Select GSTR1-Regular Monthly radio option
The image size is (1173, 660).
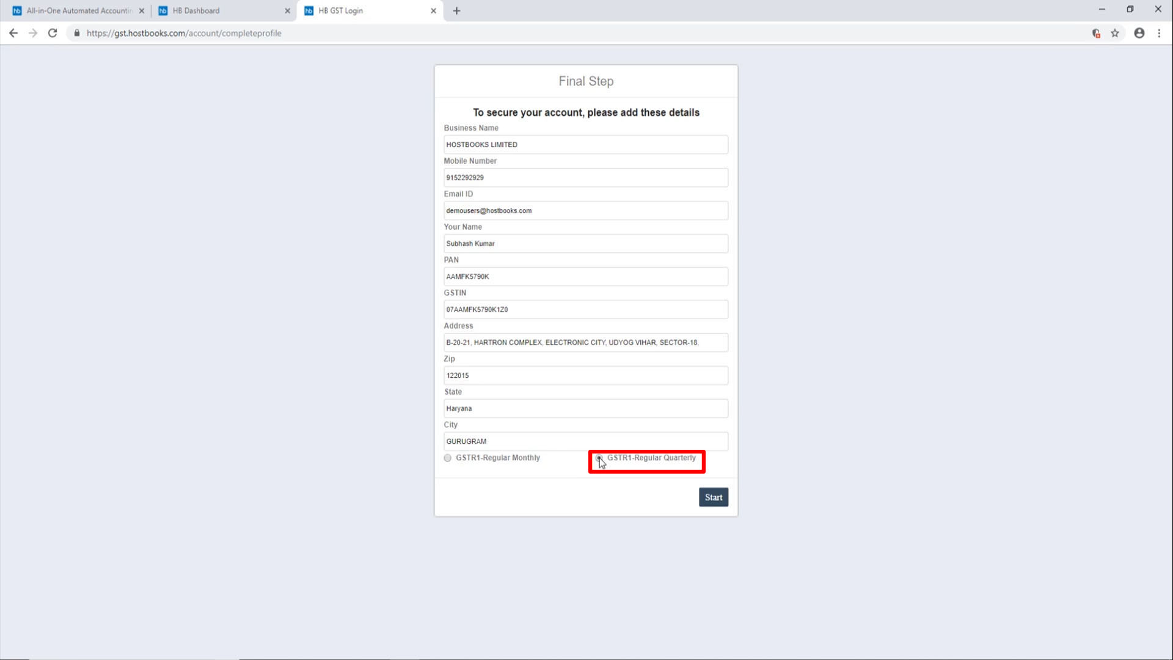(x=448, y=458)
